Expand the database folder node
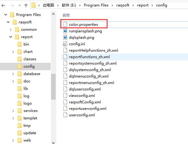 click(13, 74)
